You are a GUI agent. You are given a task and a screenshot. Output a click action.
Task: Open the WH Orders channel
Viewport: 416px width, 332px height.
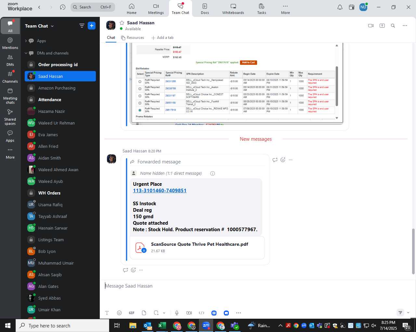point(60,193)
